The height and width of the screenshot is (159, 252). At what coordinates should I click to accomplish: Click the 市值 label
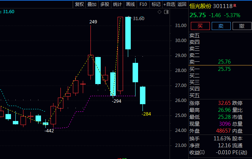click(237, 117)
